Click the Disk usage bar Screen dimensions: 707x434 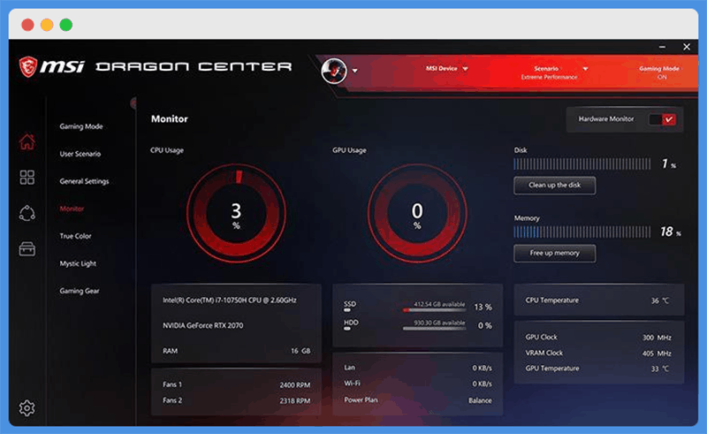click(x=582, y=164)
